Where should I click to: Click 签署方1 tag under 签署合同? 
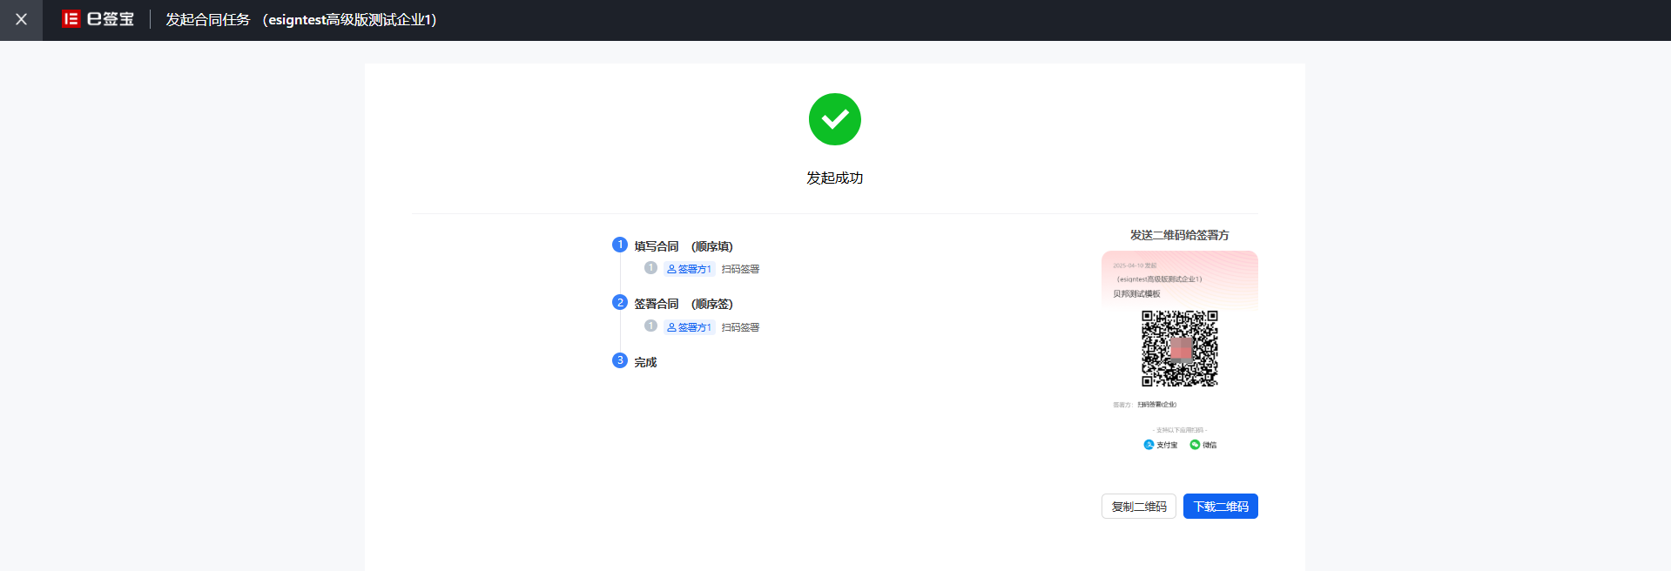pyautogui.click(x=689, y=327)
